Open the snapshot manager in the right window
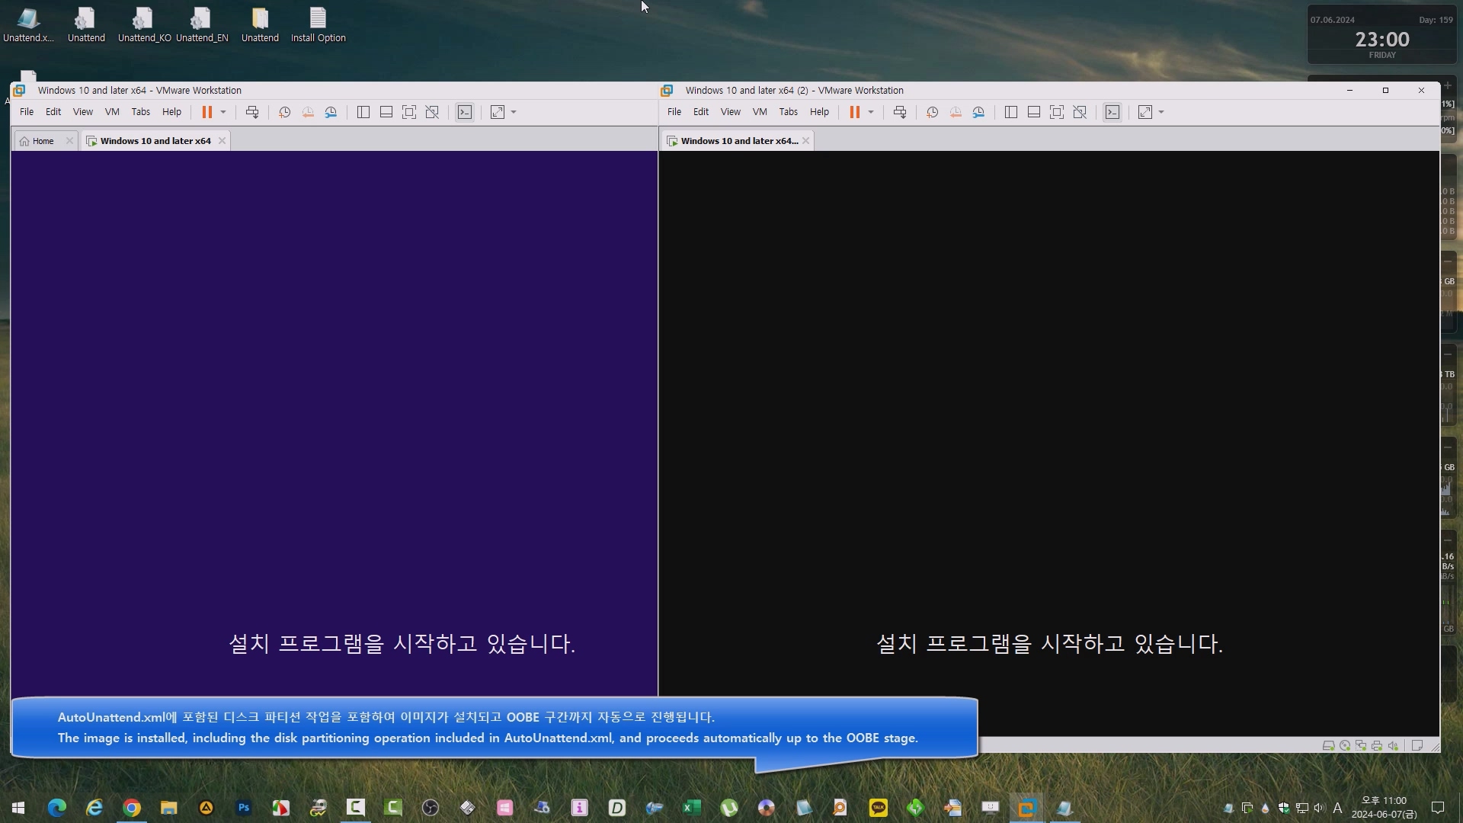The image size is (1463, 823). [978, 112]
